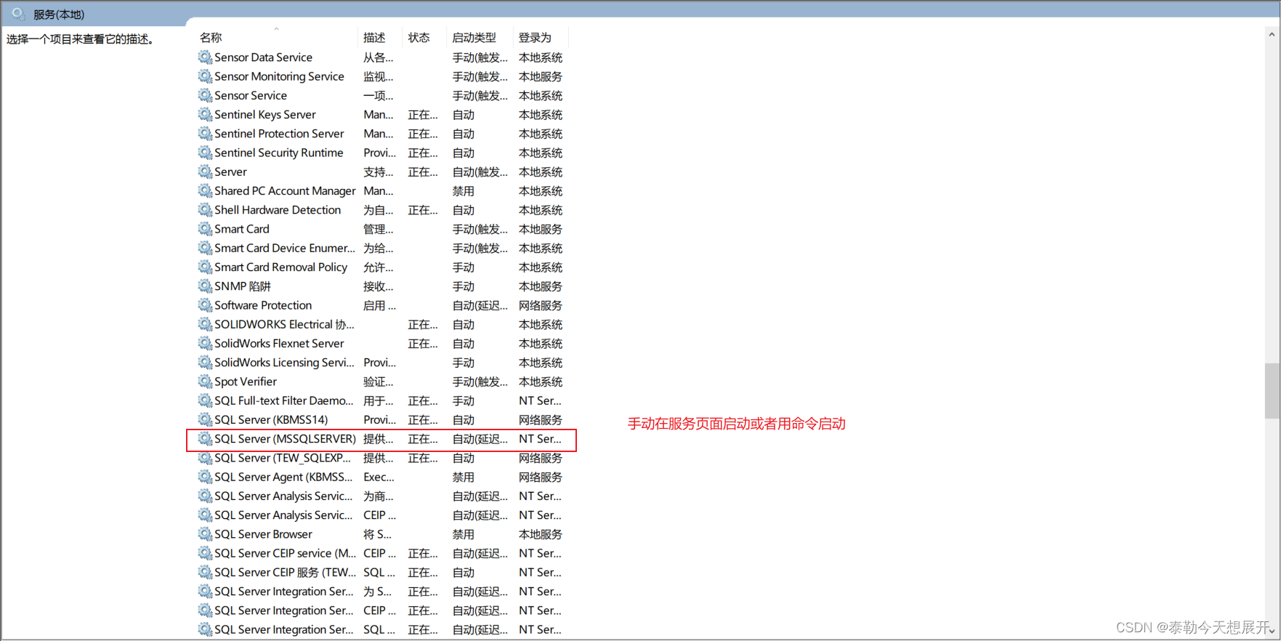This screenshot has height=641, width=1281.
Task: Click the SOLIDWORKS Electrical service gear icon
Action: [x=205, y=324]
